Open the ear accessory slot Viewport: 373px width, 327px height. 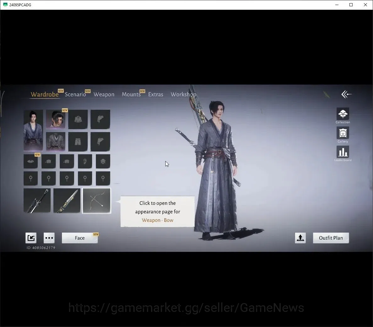coord(85,161)
